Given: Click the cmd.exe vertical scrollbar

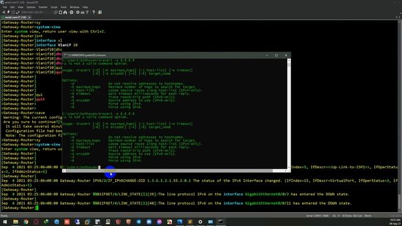Looking at the screenshot, I should coord(289,114).
